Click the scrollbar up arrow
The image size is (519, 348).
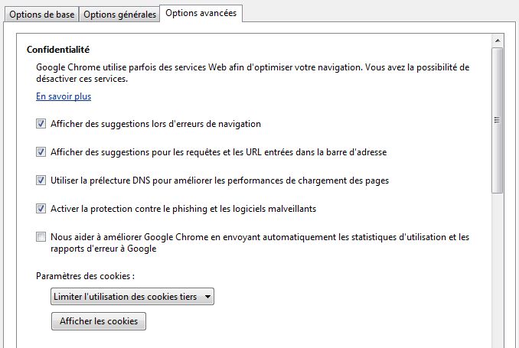pyautogui.click(x=497, y=40)
